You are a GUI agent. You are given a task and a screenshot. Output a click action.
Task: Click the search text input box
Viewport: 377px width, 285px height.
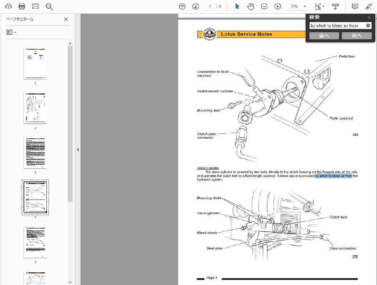tap(337, 26)
